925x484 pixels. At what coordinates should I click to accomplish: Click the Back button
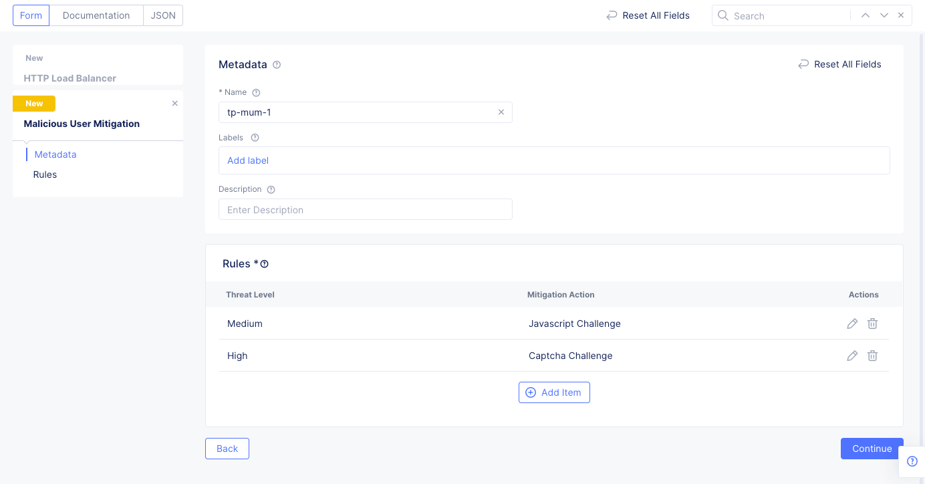227,448
